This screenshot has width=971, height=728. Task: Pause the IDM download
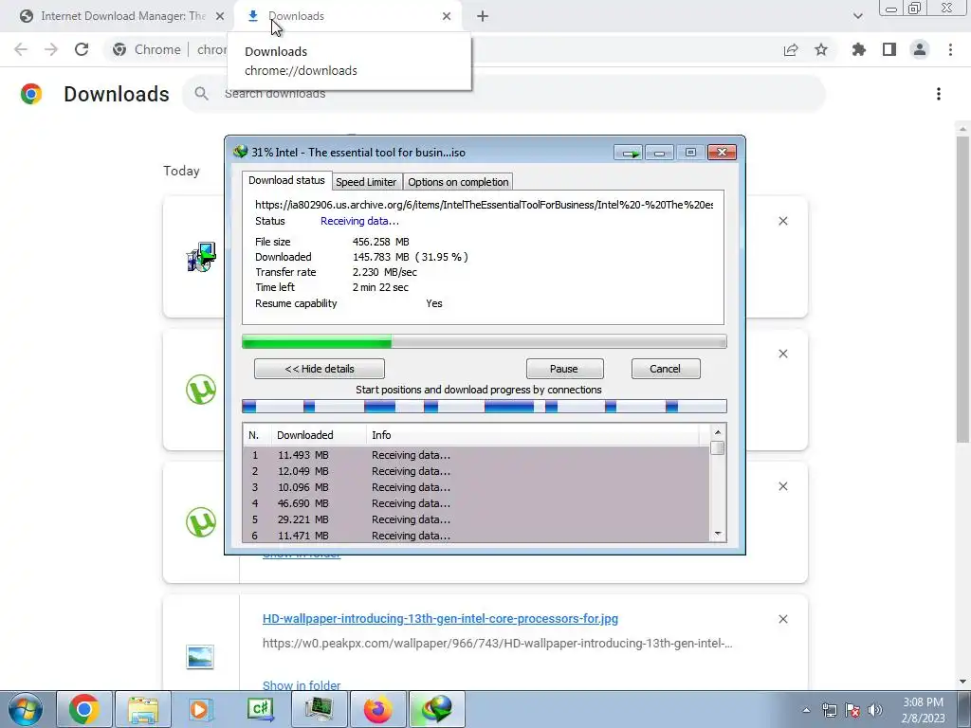pyautogui.click(x=564, y=369)
